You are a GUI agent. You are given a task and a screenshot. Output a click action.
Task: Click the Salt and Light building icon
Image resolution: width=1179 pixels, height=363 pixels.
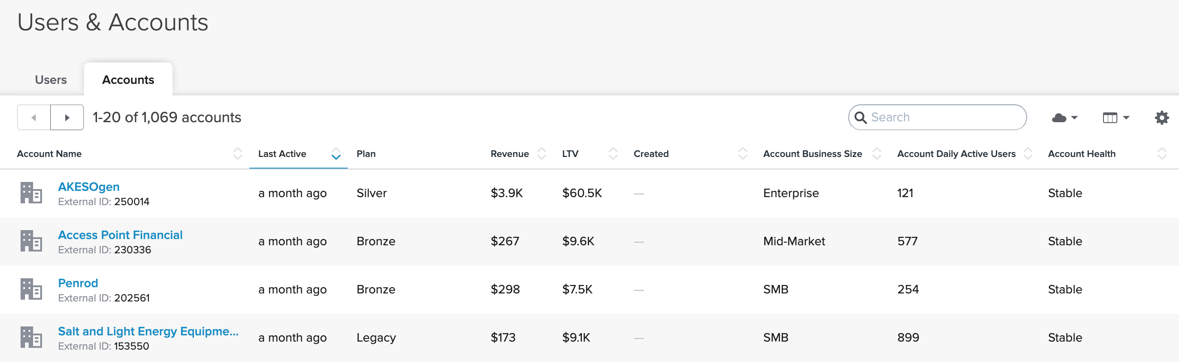31,338
